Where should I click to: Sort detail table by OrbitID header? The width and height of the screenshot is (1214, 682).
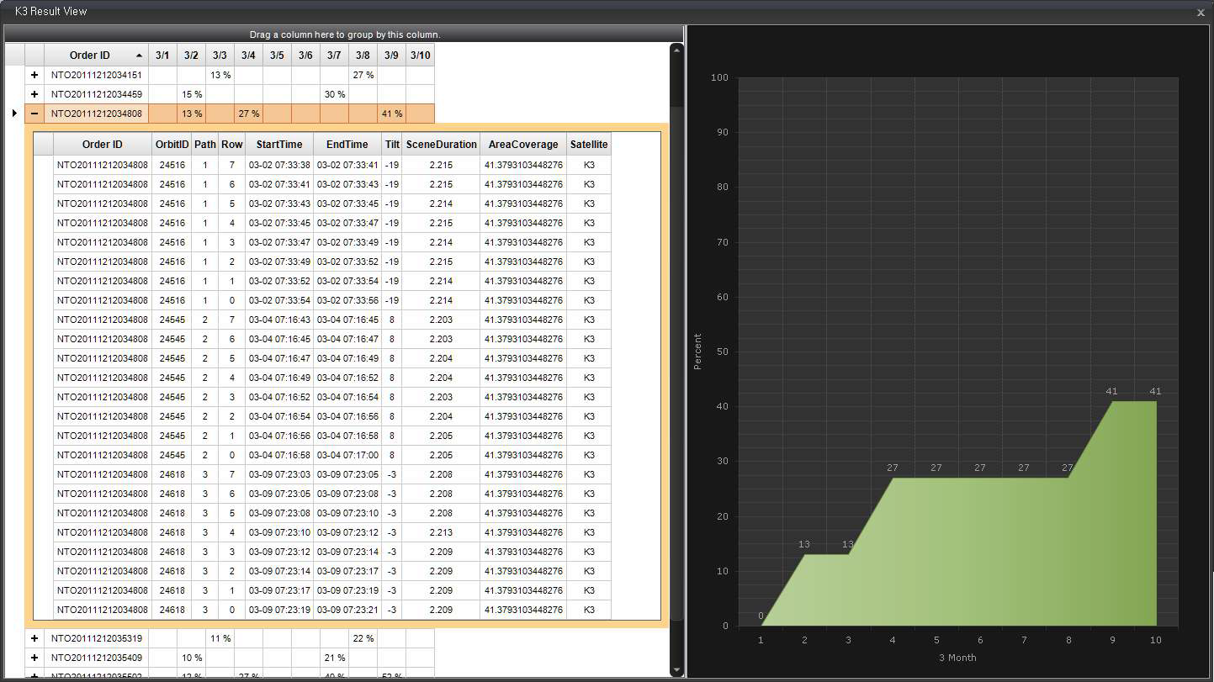tap(172, 145)
